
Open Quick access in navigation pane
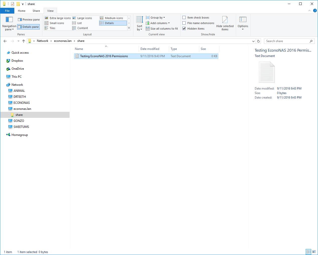20,53
